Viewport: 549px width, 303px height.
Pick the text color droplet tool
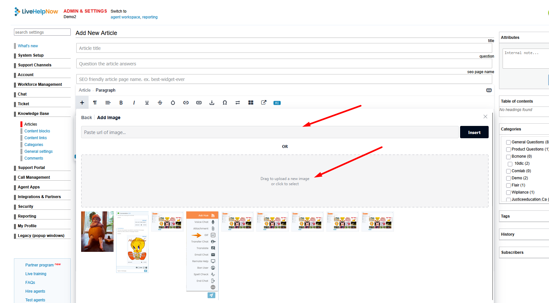pos(173,103)
